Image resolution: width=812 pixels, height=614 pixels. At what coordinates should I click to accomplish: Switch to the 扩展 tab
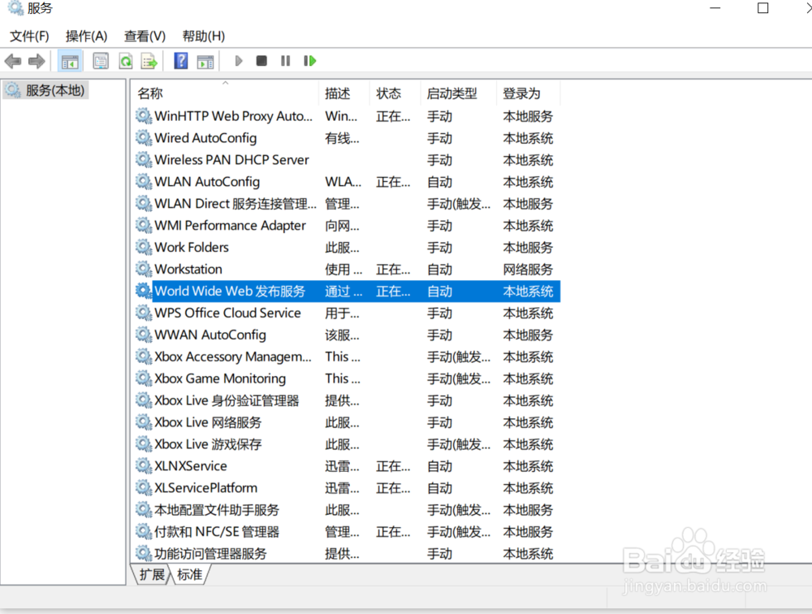(x=152, y=575)
